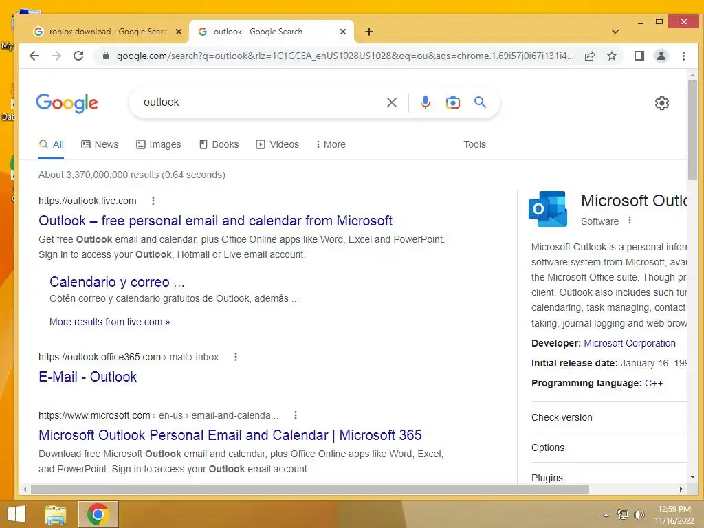
Task: Click horizontal scrollbar right arrow
Action: [681, 489]
